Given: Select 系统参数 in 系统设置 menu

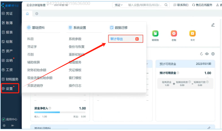Looking at the screenshot, I should tap(75, 39).
